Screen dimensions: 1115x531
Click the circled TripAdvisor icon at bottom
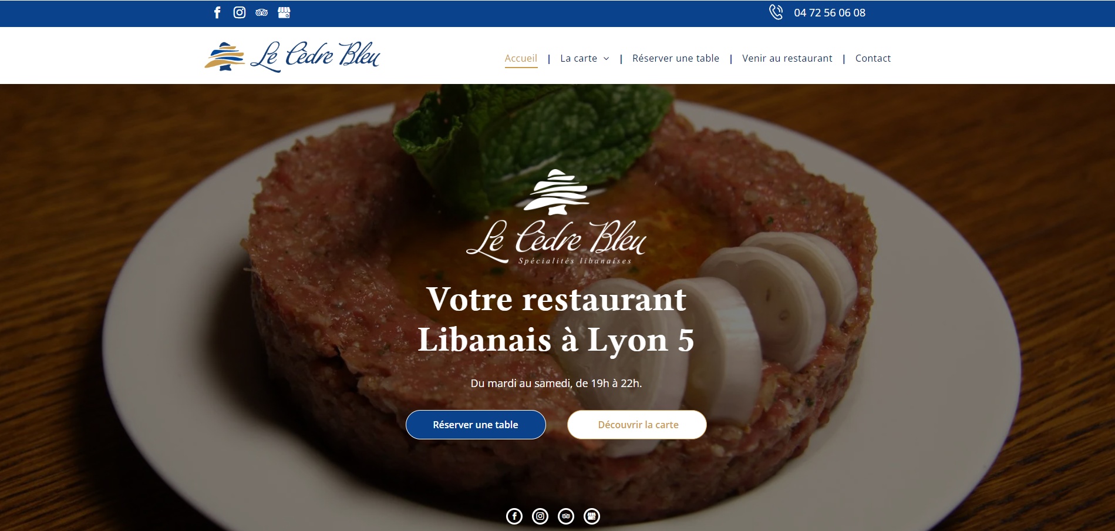click(x=566, y=516)
